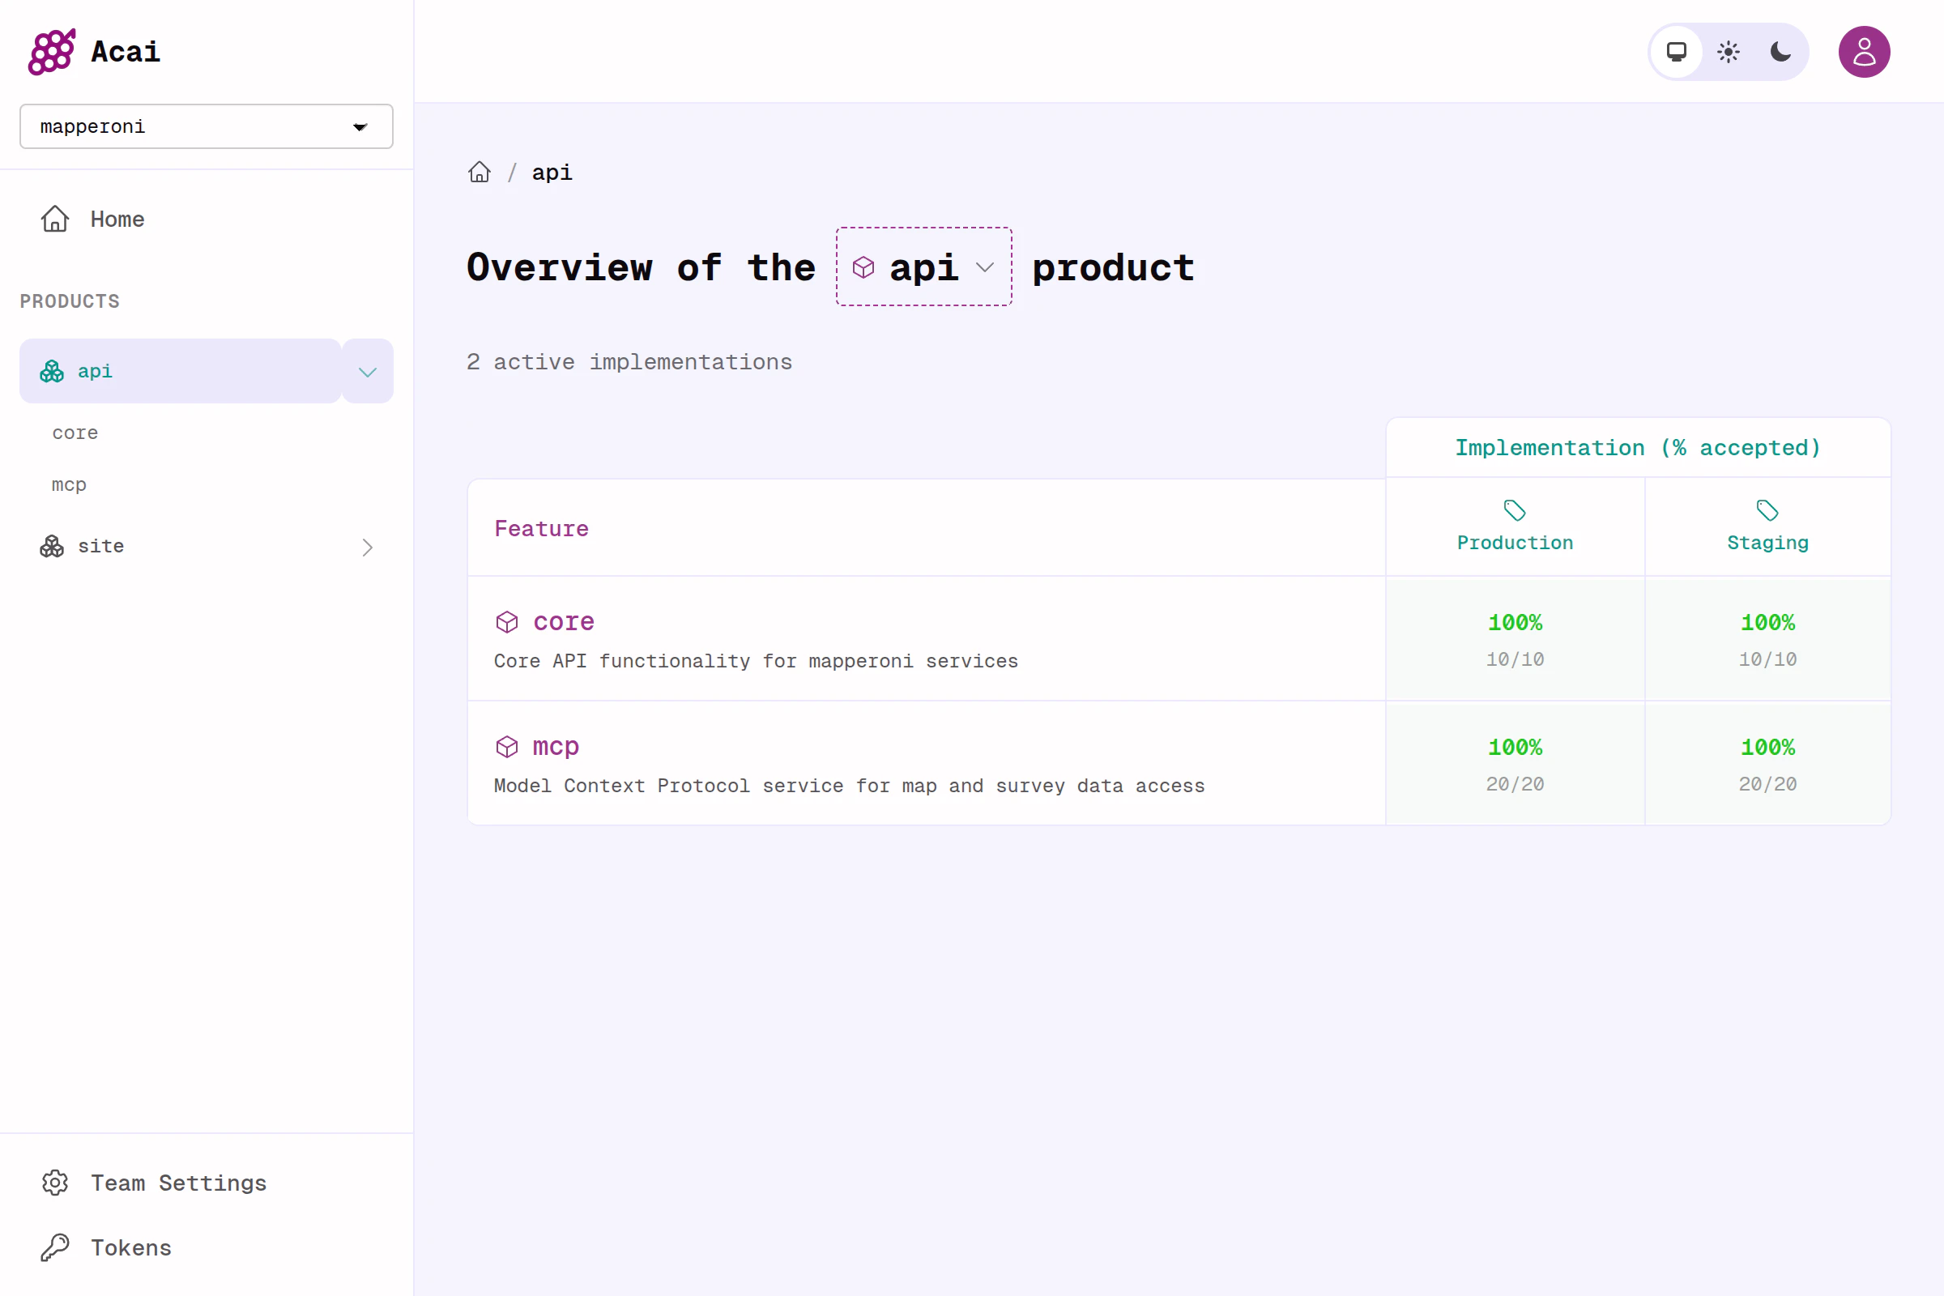
Task: Select system theme mode
Action: [1676, 51]
